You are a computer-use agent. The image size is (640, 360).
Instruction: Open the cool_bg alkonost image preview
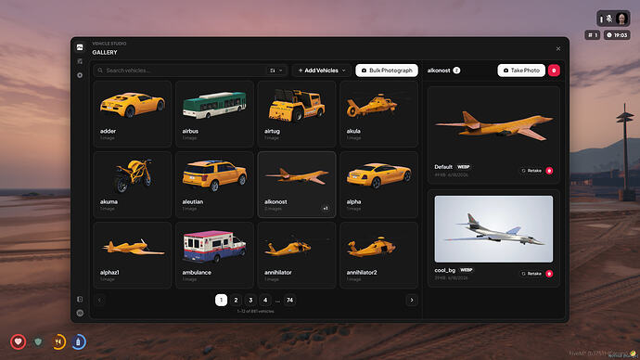[x=493, y=229]
